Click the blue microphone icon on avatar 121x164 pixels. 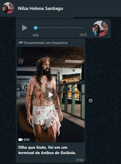(x=95, y=33)
